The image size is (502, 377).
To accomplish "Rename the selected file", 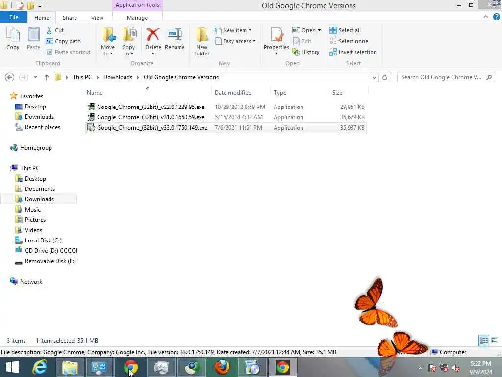I will pos(175,39).
